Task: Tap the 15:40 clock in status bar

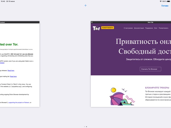Action: pyautogui.click(x=3, y=1)
